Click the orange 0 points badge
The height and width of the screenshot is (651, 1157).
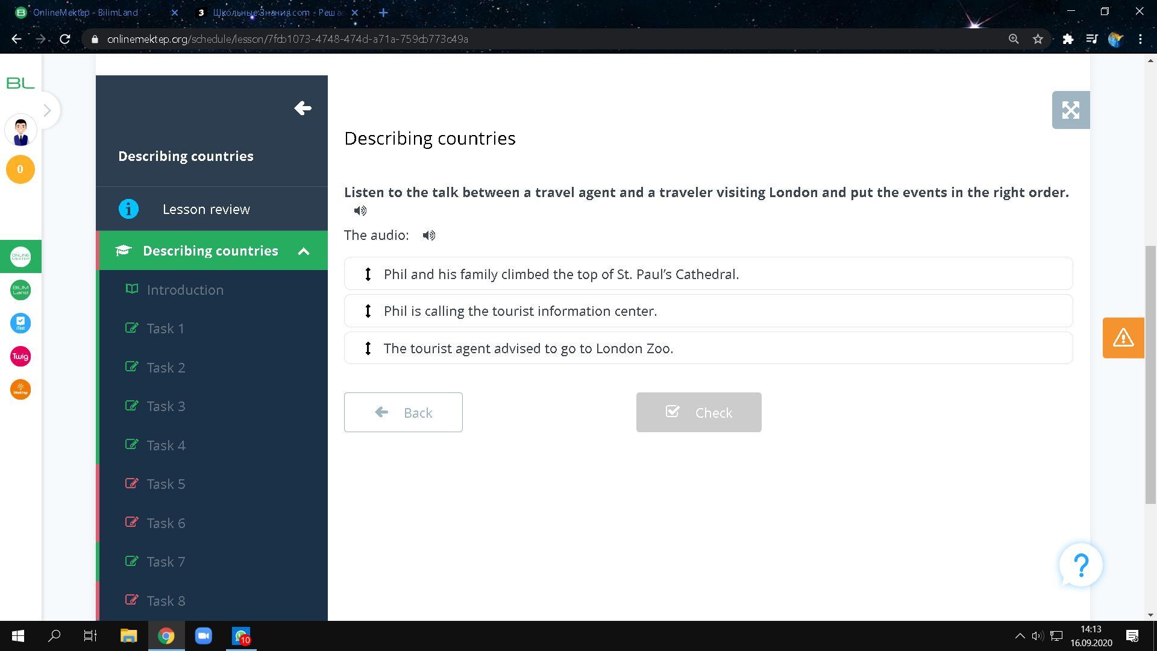tap(20, 169)
